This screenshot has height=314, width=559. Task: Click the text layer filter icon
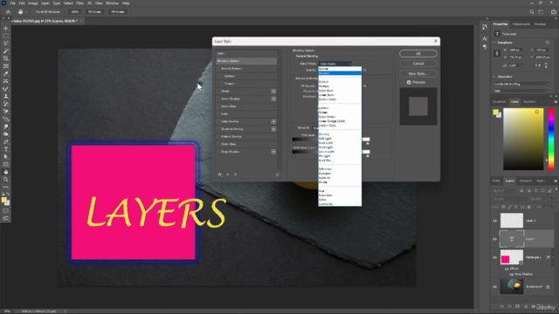[x=535, y=191]
